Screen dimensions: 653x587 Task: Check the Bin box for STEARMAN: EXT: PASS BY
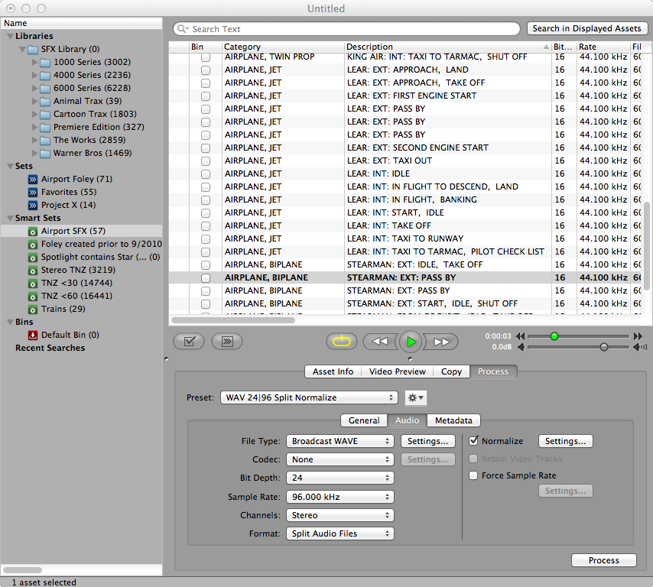206,277
